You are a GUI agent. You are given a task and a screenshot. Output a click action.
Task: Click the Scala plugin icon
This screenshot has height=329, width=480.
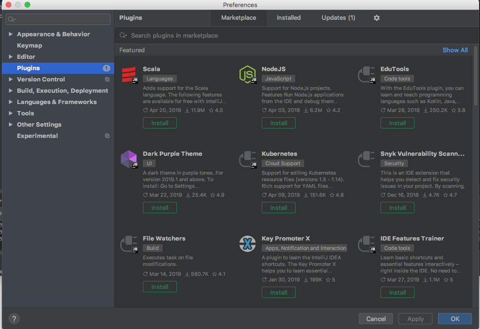pyautogui.click(x=129, y=74)
